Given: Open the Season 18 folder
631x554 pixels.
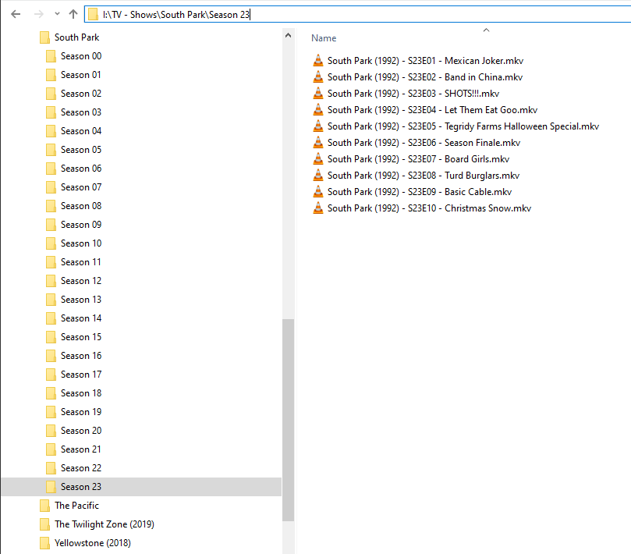Looking at the screenshot, I should pos(81,393).
